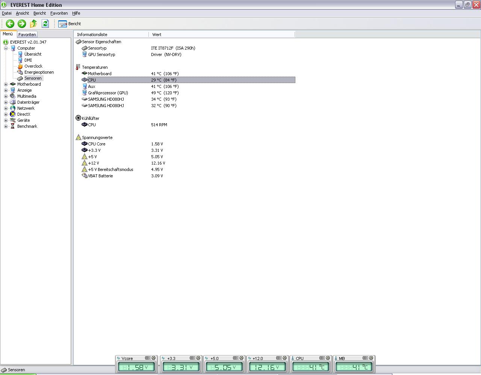Sort by the Wert column header
This screenshot has height=375, width=481.
click(x=222, y=35)
